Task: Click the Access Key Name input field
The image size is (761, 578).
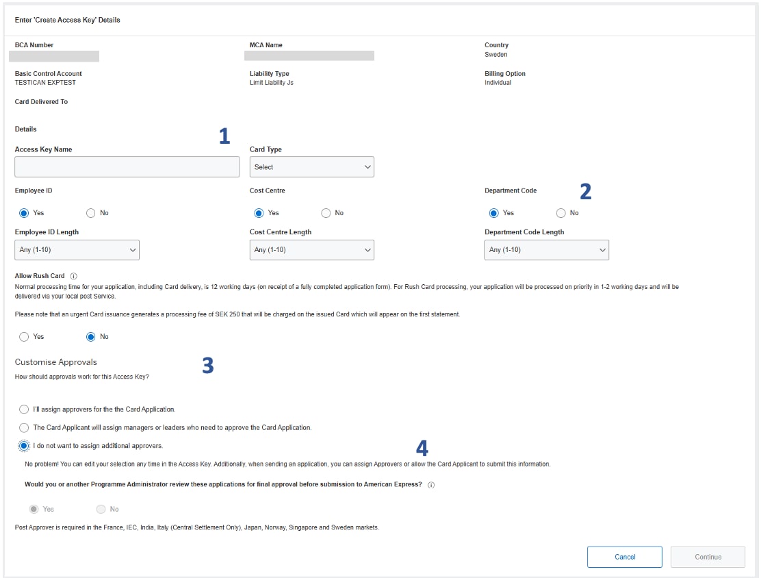Action: [x=127, y=166]
